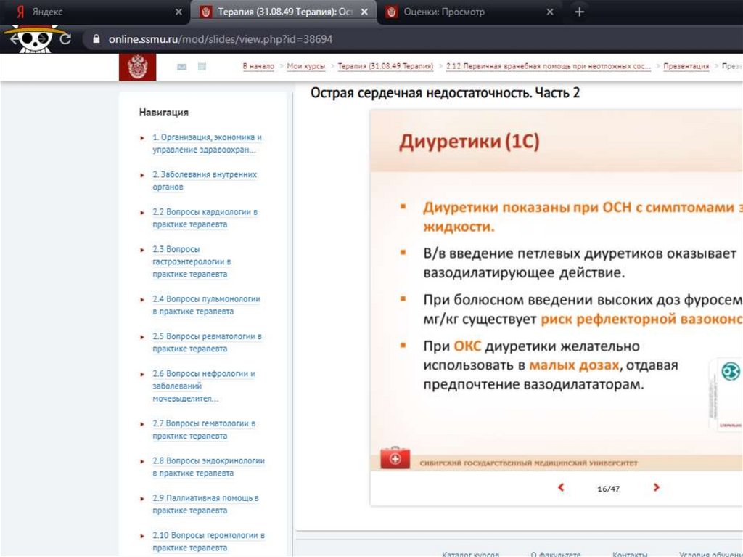Click the red first-aid kit icon

[x=395, y=458]
